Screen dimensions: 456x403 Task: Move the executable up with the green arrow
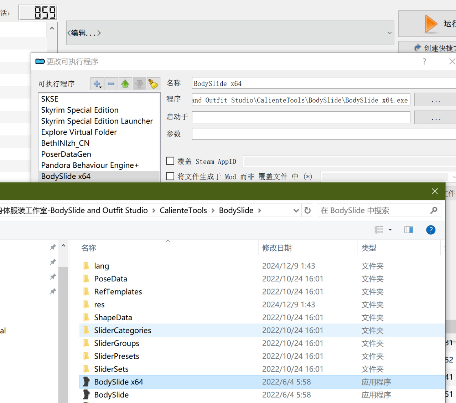coord(125,84)
